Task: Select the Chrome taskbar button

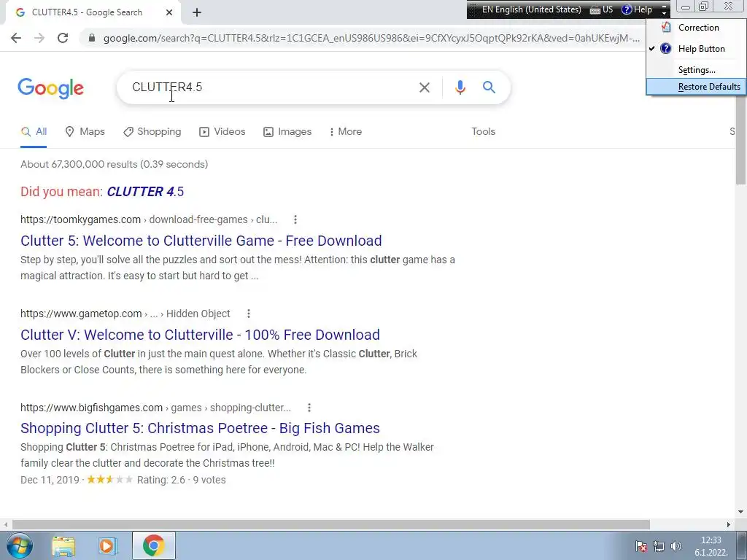Action: click(x=153, y=545)
